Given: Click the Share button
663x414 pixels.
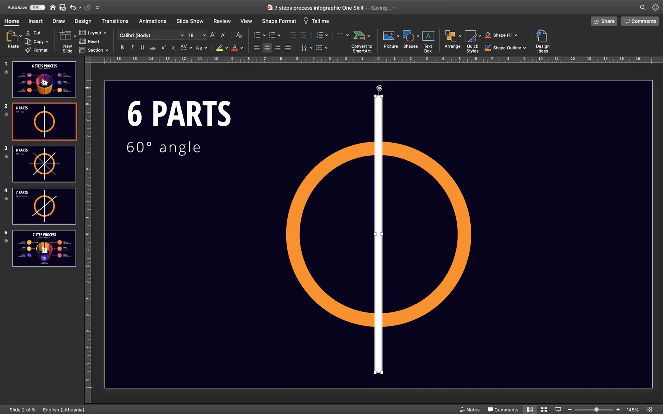Looking at the screenshot, I should tap(604, 21).
